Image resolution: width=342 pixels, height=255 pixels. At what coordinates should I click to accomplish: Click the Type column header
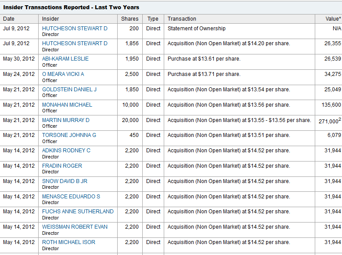[153, 19]
